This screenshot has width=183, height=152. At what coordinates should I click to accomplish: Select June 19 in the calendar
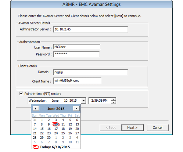70,129
